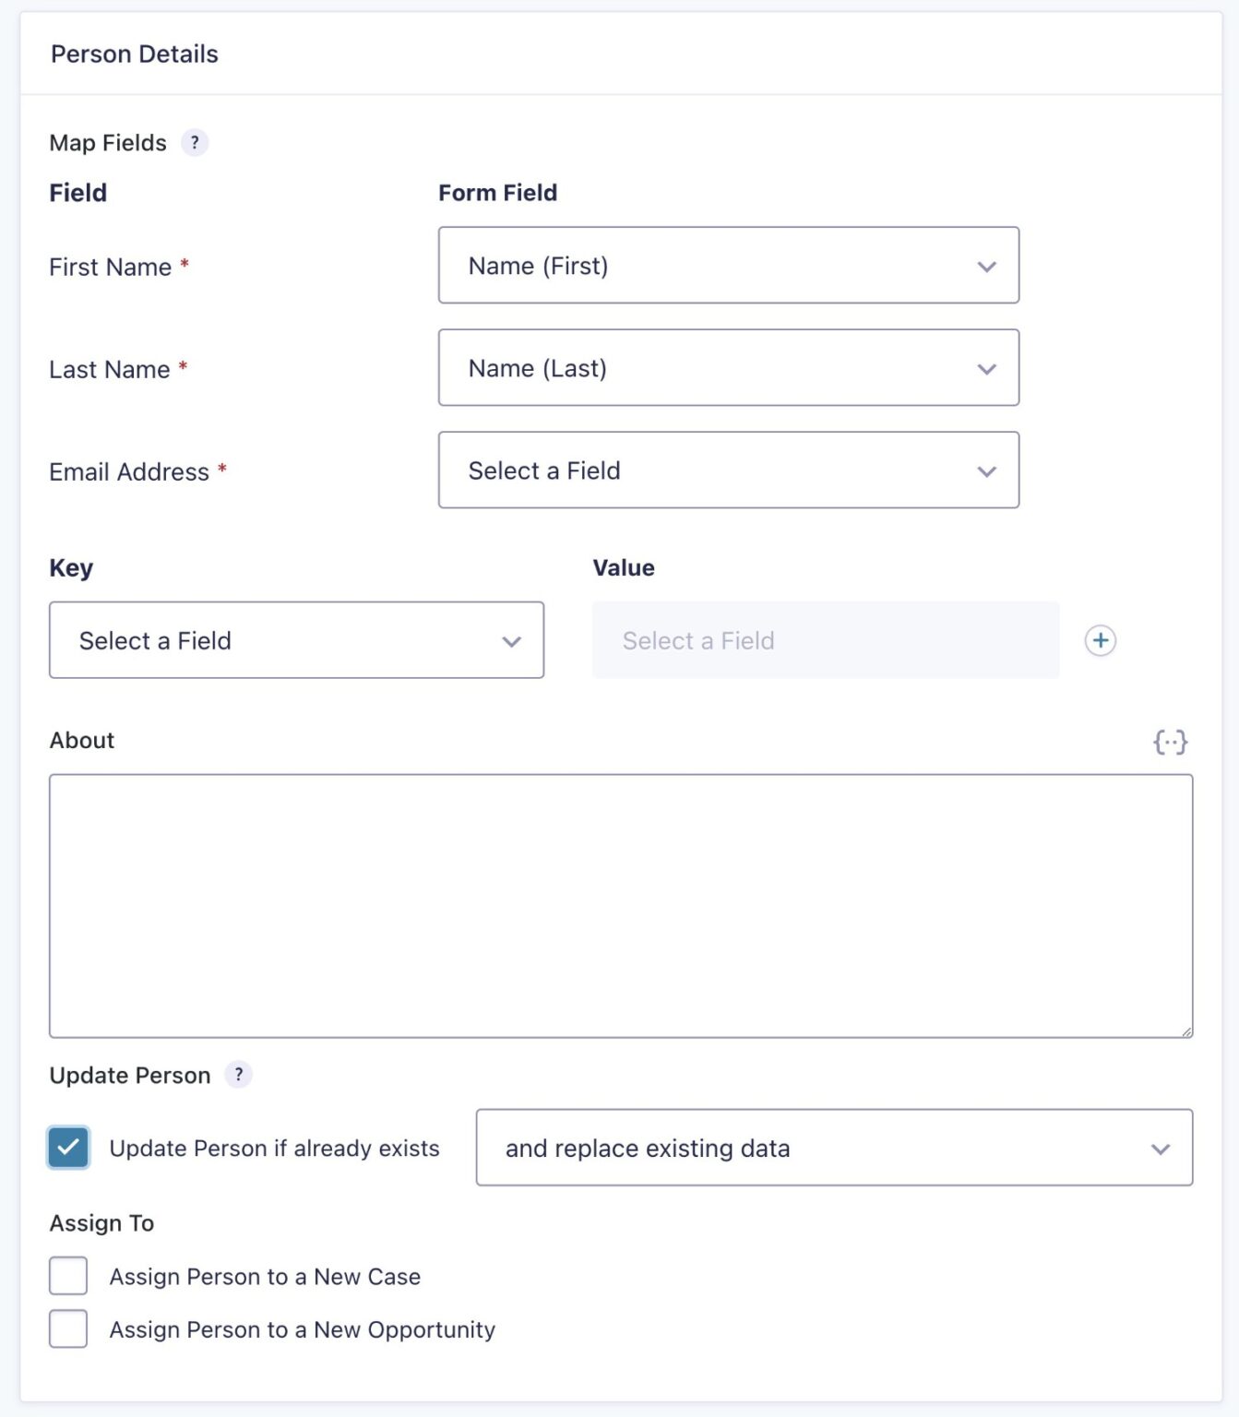Uncheck Update Person if already exists
This screenshot has height=1417, width=1239.
(67, 1149)
